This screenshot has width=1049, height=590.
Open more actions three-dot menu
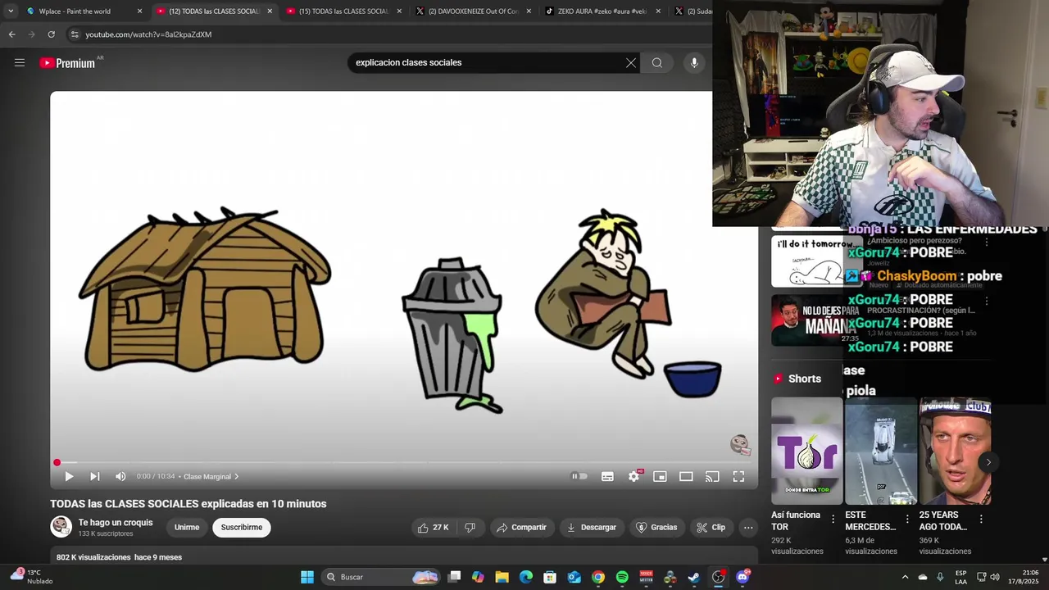[x=748, y=527]
